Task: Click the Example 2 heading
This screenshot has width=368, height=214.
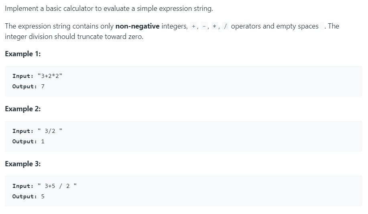Action: tap(23, 109)
